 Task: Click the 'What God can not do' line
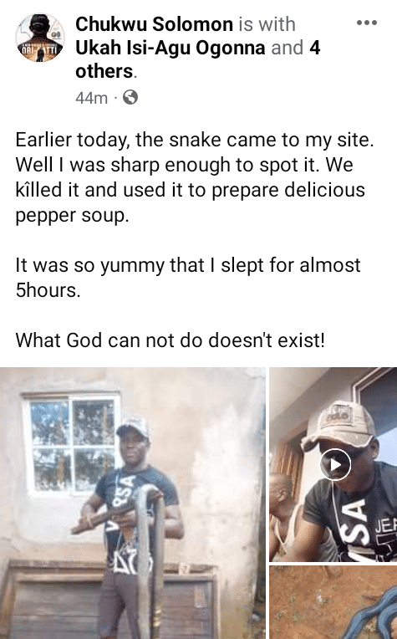click(x=171, y=340)
